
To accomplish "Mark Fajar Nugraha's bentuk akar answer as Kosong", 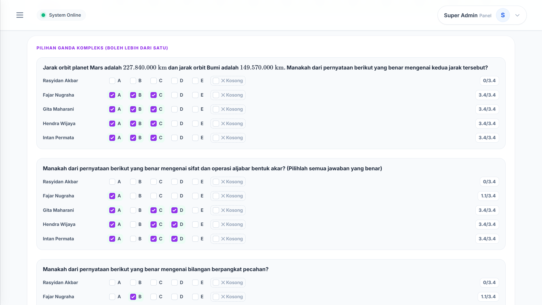I will click(228, 196).
